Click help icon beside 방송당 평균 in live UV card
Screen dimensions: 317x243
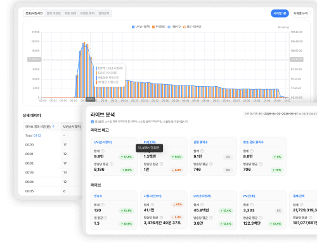(x=211, y=218)
